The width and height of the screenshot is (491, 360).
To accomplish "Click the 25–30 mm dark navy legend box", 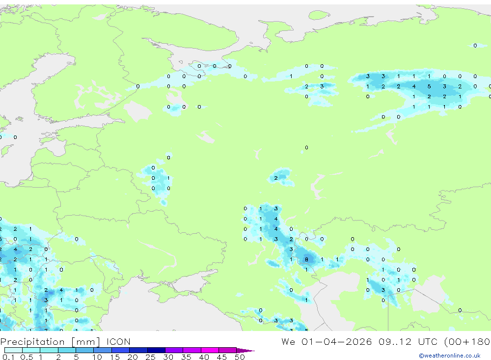I will coord(156,350).
